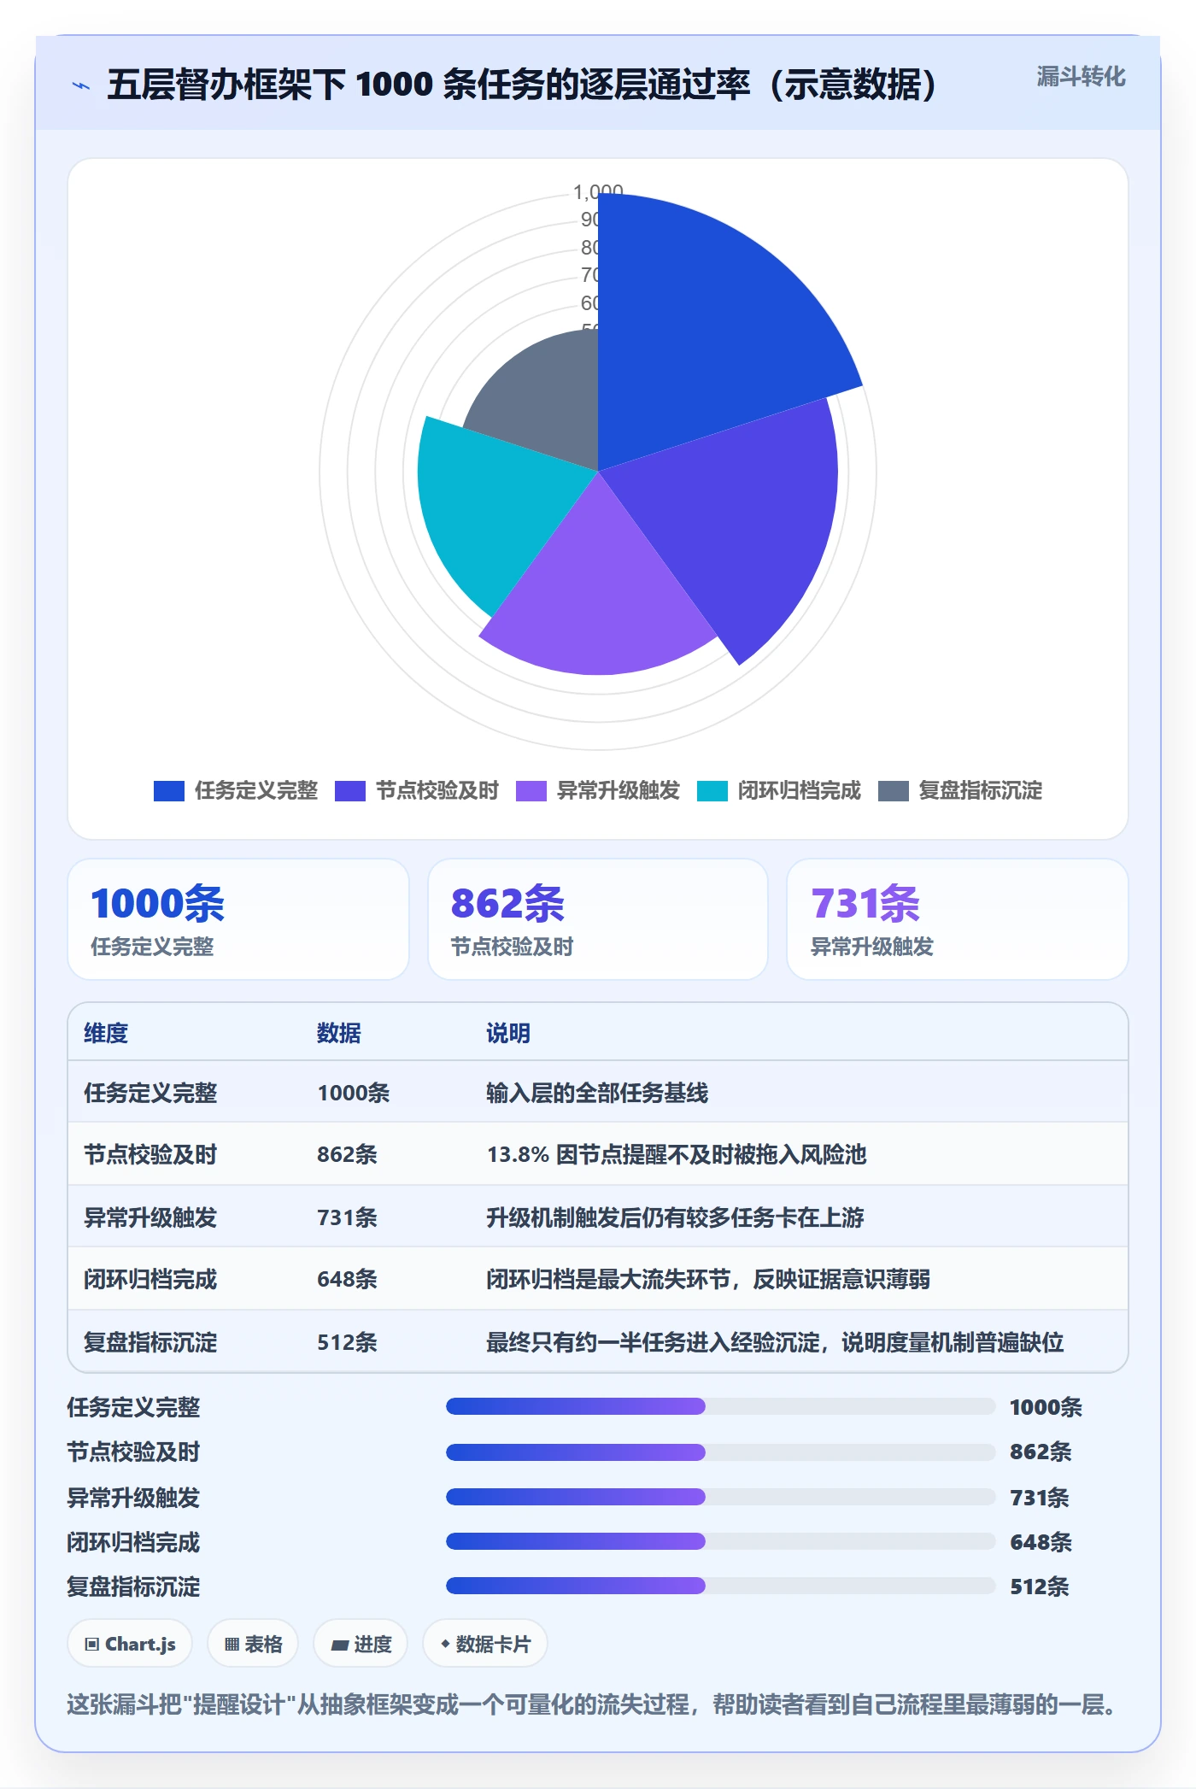Viewport: 1196px width, 1789px height.
Task: Click the 1000条 table cell
Action: 354,1093
